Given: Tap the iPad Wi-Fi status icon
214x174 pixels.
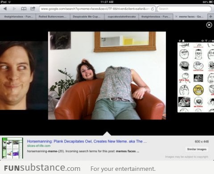Looking at the screenshot, I should point(9,2).
